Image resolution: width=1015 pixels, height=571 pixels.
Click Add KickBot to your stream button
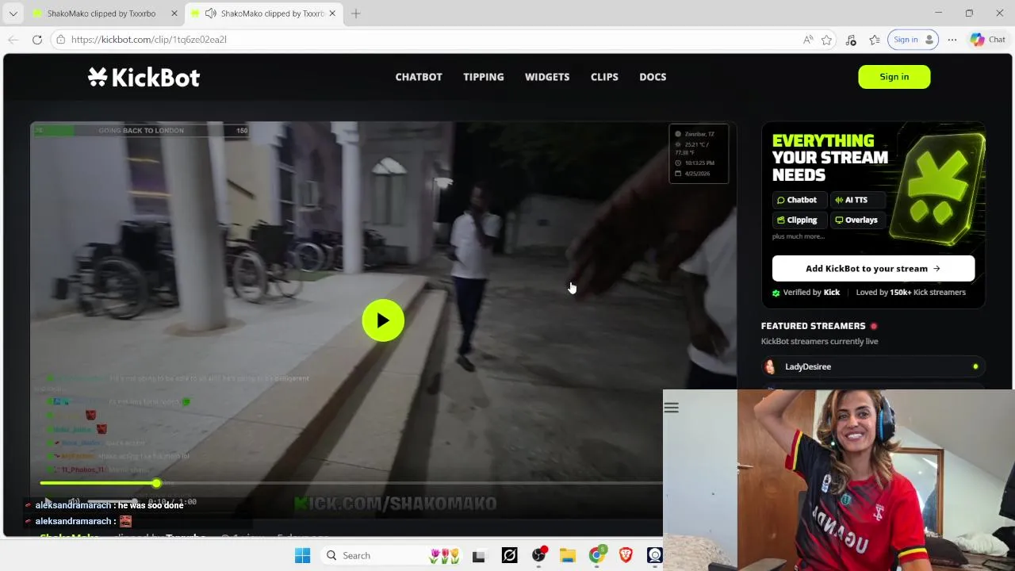(873, 268)
